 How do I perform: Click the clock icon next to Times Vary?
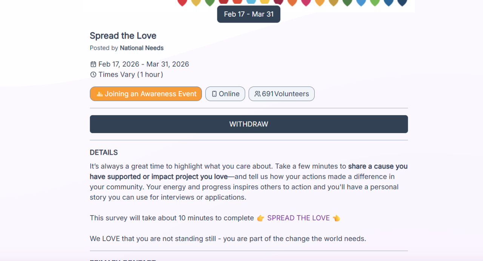[93, 74]
